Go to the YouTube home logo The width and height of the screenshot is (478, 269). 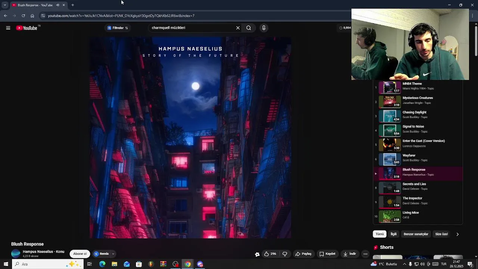point(27,28)
